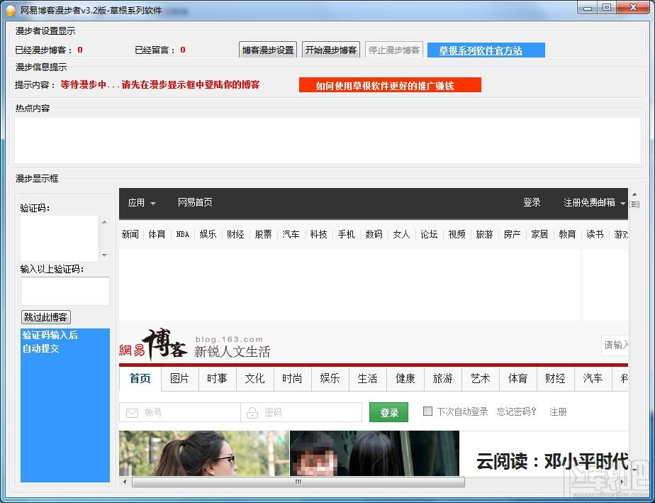Open 如何使用草根软件更好的推广赚钱 banner
655x503 pixels.
pos(390,85)
